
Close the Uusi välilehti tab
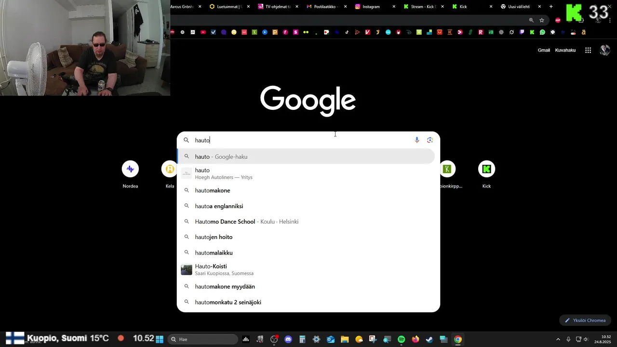click(539, 7)
